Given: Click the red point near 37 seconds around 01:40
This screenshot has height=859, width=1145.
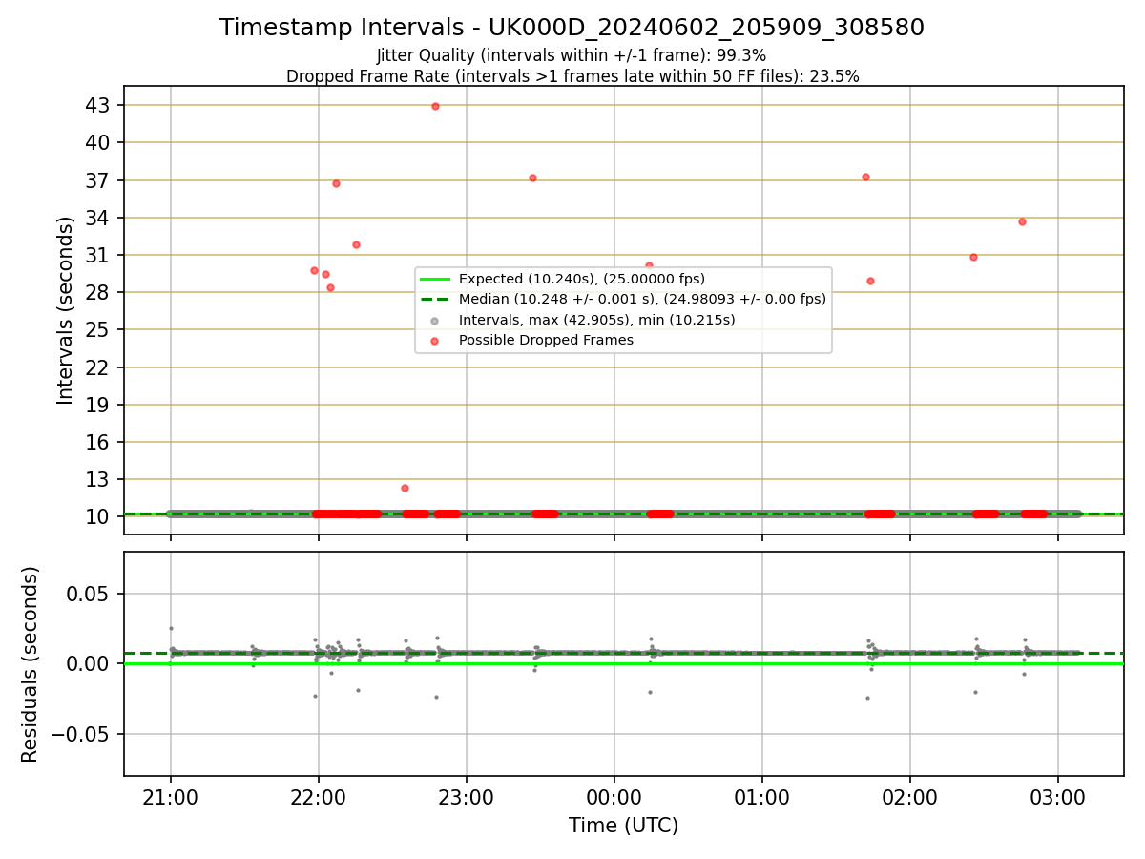Looking at the screenshot, I should 865,177.
